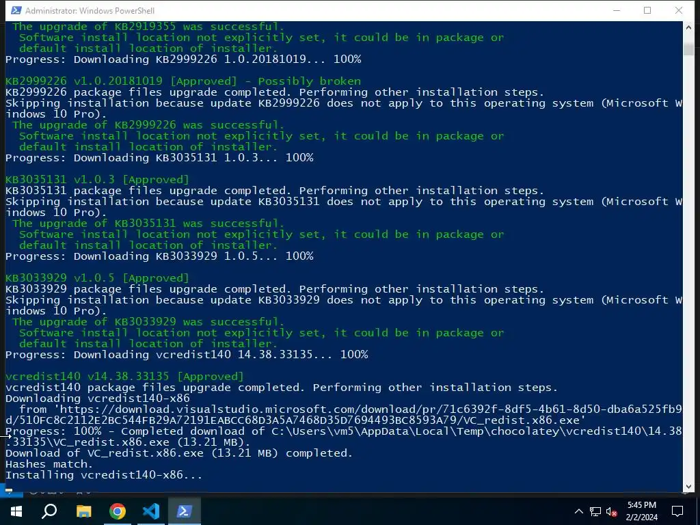The width and height of the screenshot is (700, 525).
Task: Click 'Download of VC_redist.x86.exe (13.21 MB) completed.'
Action: click(x=179, y=453)
